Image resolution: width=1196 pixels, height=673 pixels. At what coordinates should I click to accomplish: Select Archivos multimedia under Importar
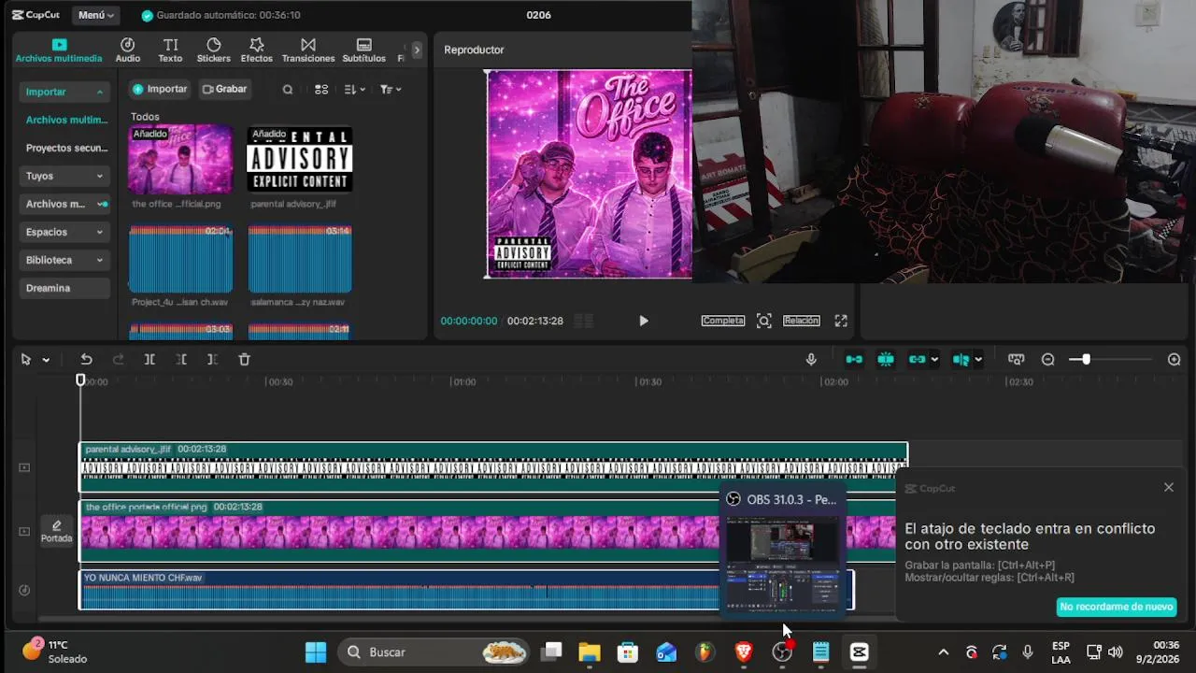click(x=66, y=120)
